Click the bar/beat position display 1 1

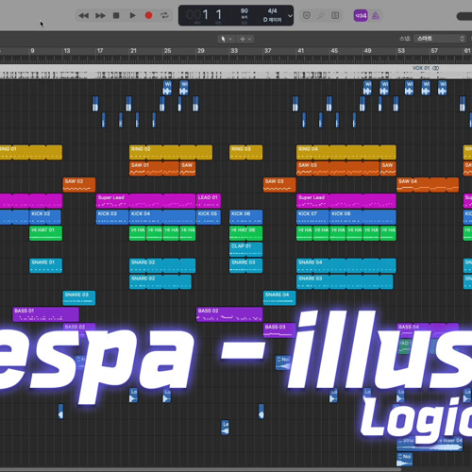211,15
